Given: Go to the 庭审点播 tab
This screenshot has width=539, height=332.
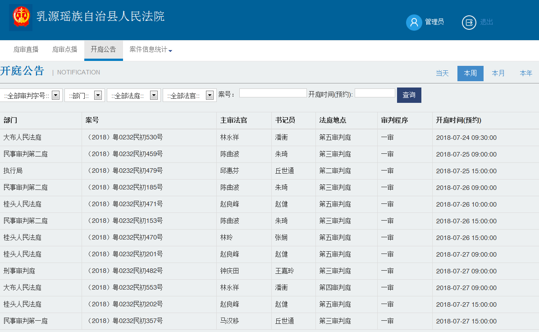Looking at the screenshot, I should click(x=64, y=50).
